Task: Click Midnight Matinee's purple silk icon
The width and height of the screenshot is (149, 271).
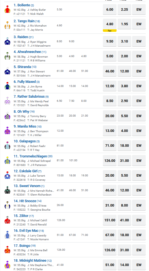Action: tap(7, 265)
